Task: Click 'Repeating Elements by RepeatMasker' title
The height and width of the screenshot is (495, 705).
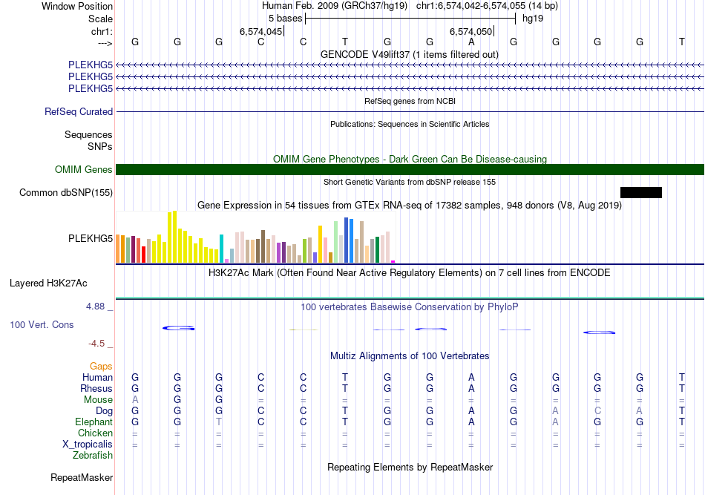Action: click(x=410, y=467)
